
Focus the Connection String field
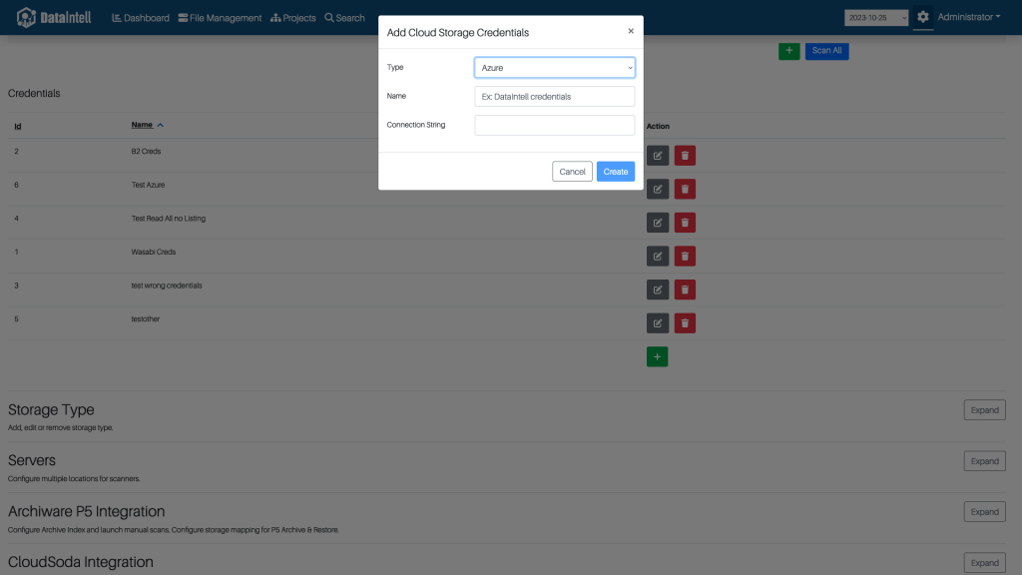tap(555, 125)
